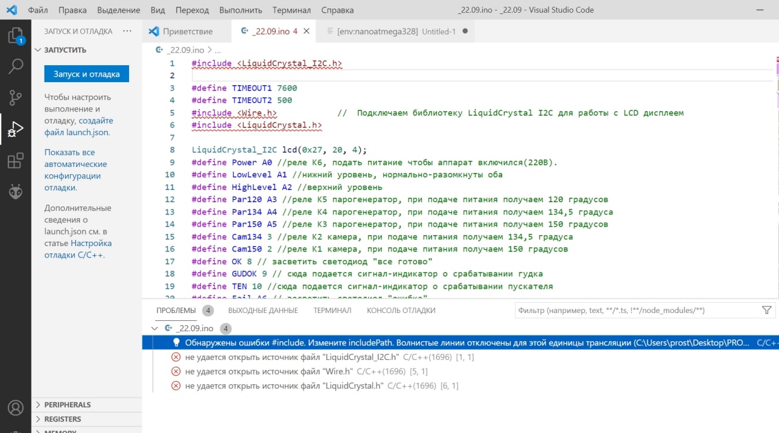Click the _22.09.ino breadcrumb item
779x433 pixels.
[x=186, y=50]
